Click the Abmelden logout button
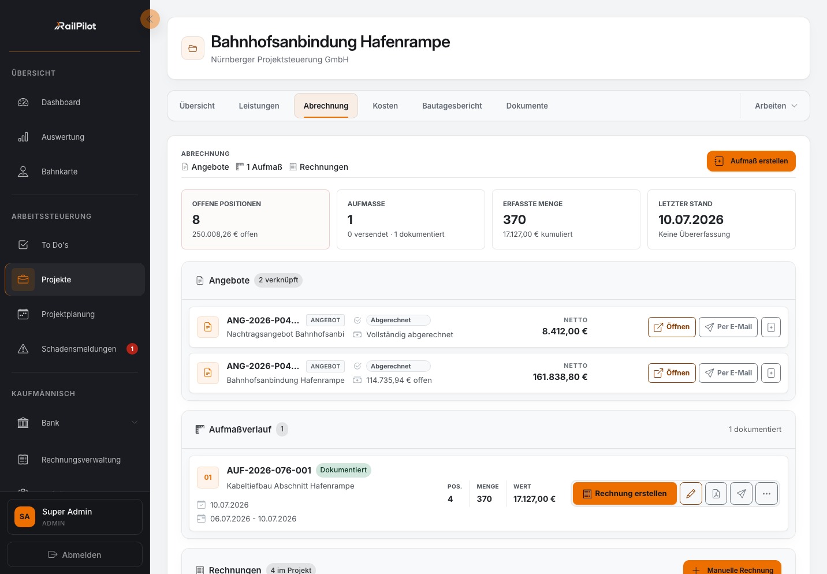Viewport: 827px width, 574px height. pos(74,554)
